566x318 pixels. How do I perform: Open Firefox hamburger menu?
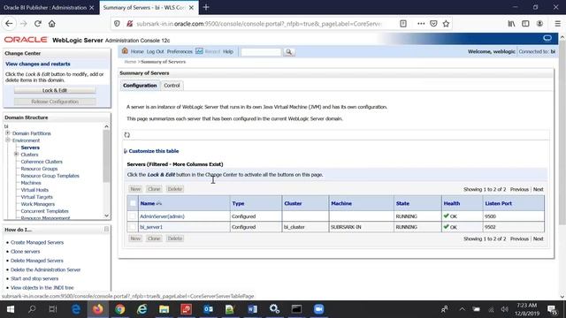click(x=557, y=24)
